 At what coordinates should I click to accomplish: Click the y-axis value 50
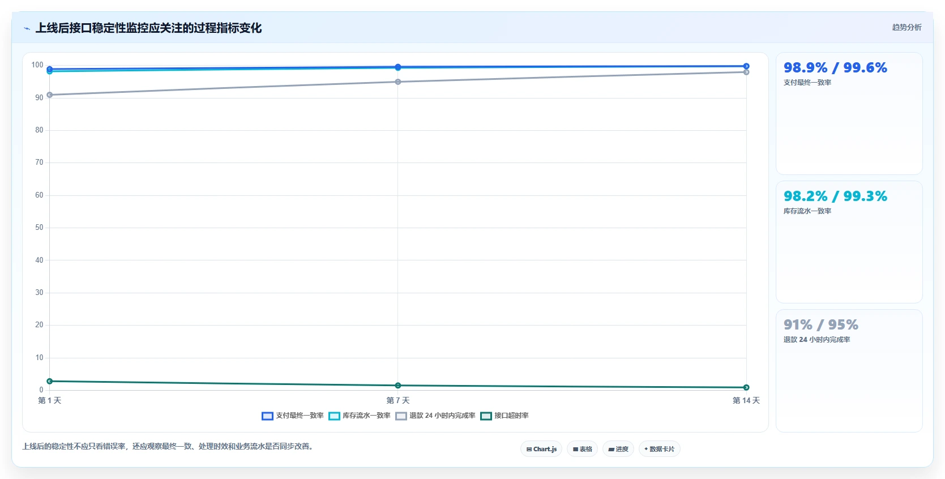39,228
